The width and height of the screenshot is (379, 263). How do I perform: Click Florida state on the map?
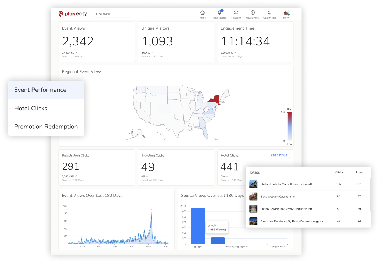pyautogui.click(x=205, y=132)
